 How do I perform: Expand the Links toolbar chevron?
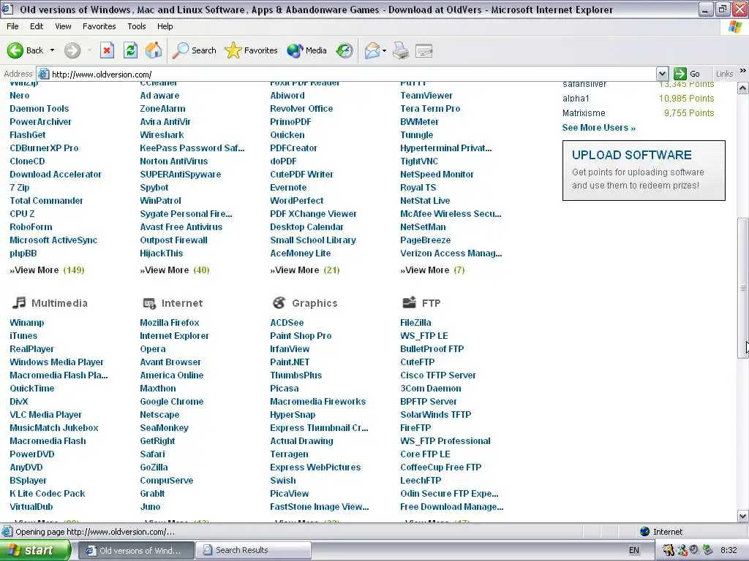pos(743,71)
